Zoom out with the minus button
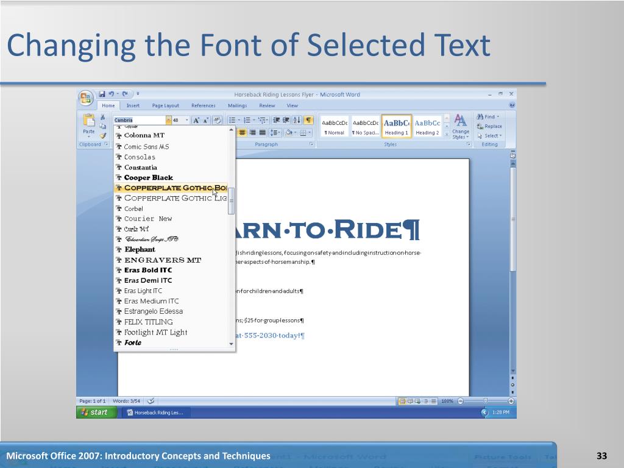Screen dimensions: 624x468 (x=461, y=401)
